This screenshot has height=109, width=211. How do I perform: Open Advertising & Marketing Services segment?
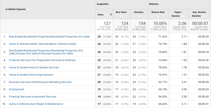40,82
